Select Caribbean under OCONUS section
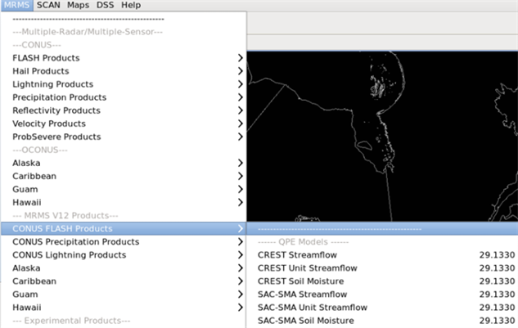The image size is (518, 328). (124, 176)
